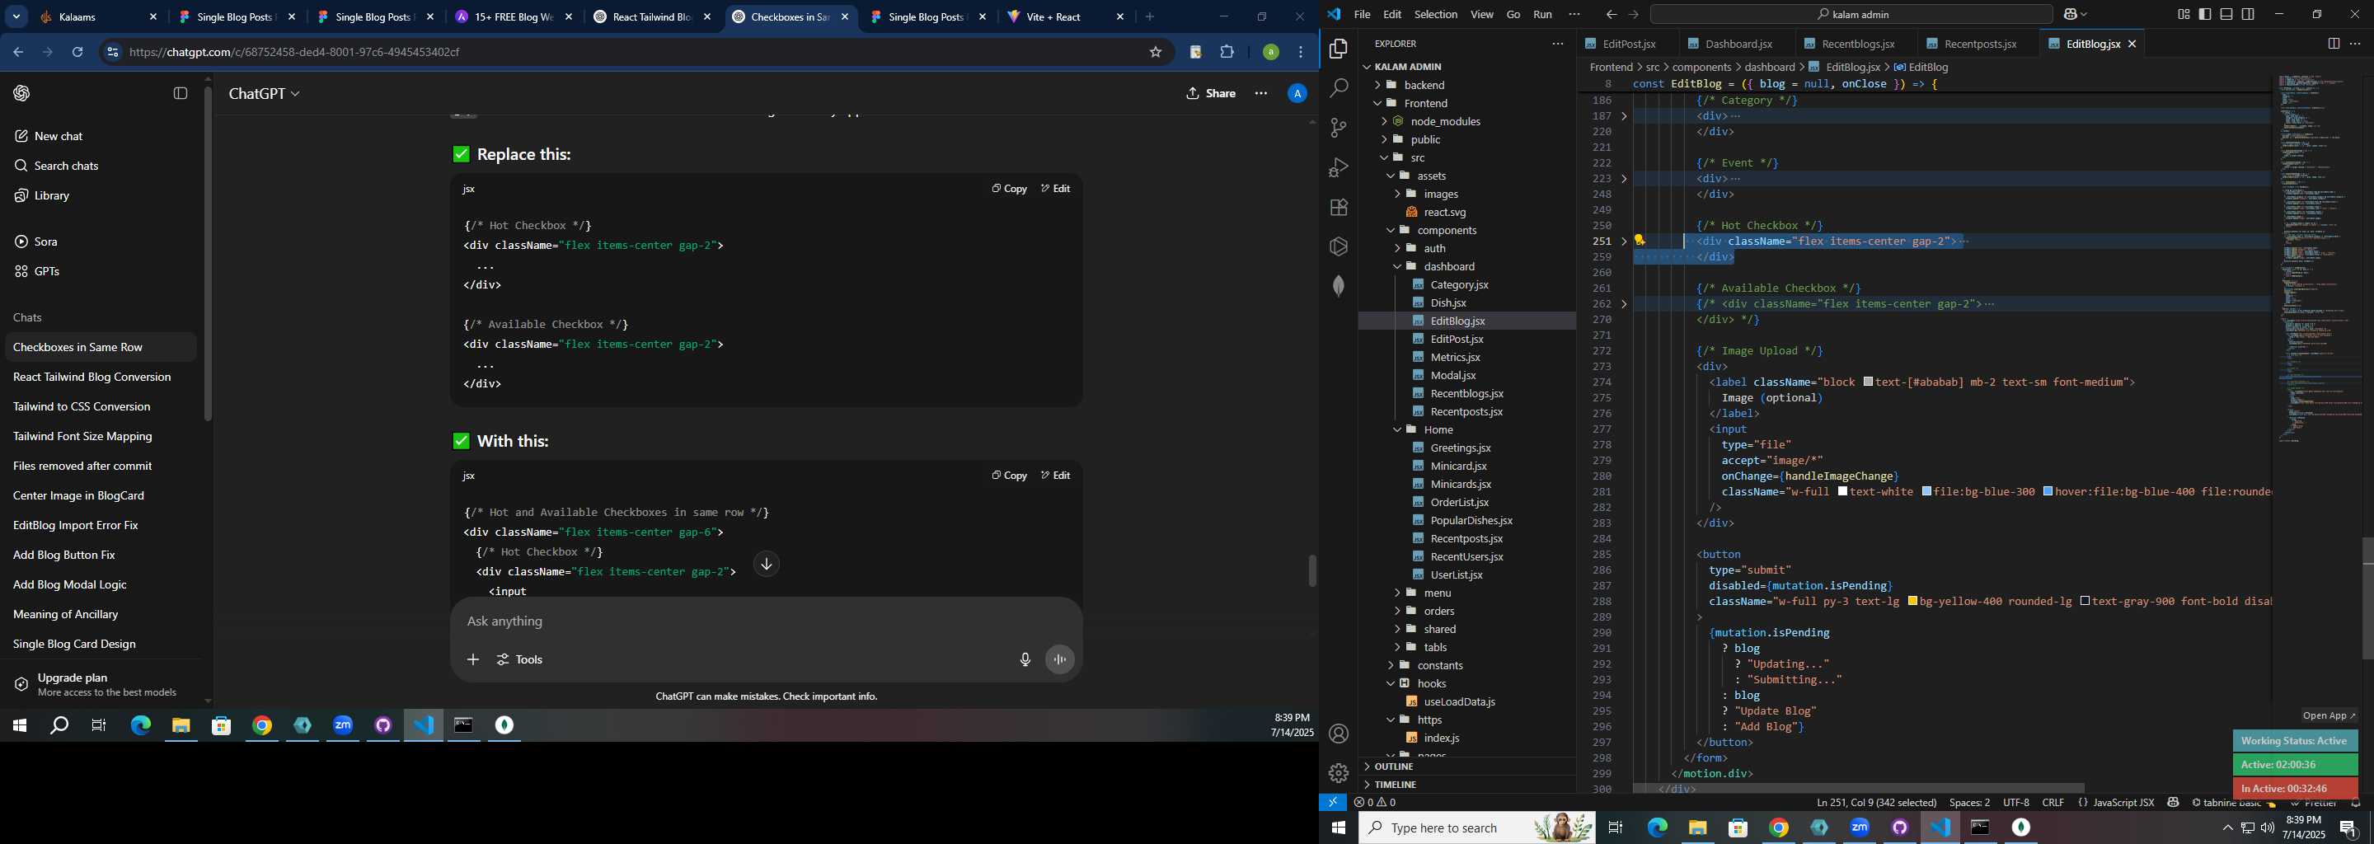Viewport: 2374px width, 844px height.
Task: Open Manage gear icon in VS Code
Action: coord(1339,773)
